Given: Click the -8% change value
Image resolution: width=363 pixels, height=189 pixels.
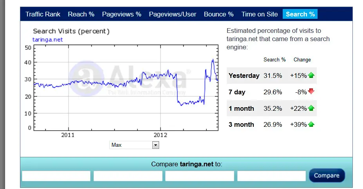Looking at the screenshot, I should click(x=301, y=92).
